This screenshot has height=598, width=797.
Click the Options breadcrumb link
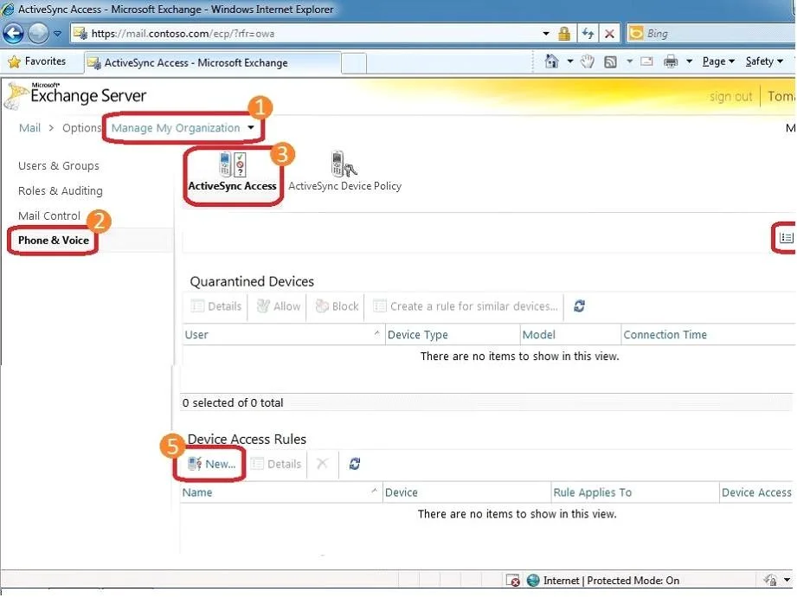pos(81,127)
